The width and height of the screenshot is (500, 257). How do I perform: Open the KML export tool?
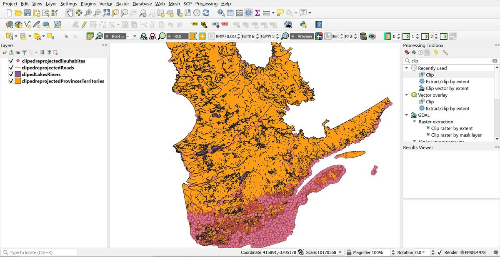(x=371, y=36)
